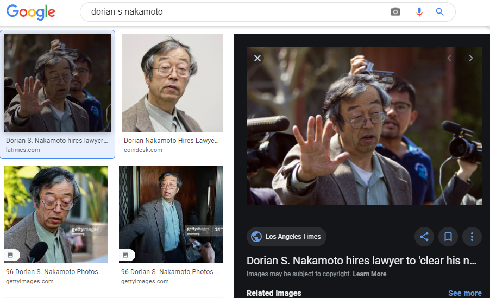Open the three-dot more options menu

(472, 237)
